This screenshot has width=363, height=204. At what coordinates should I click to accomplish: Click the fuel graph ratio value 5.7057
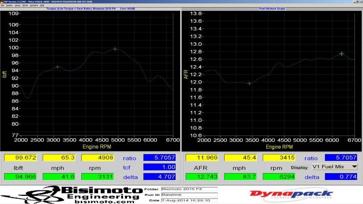(x=341, y=157)
